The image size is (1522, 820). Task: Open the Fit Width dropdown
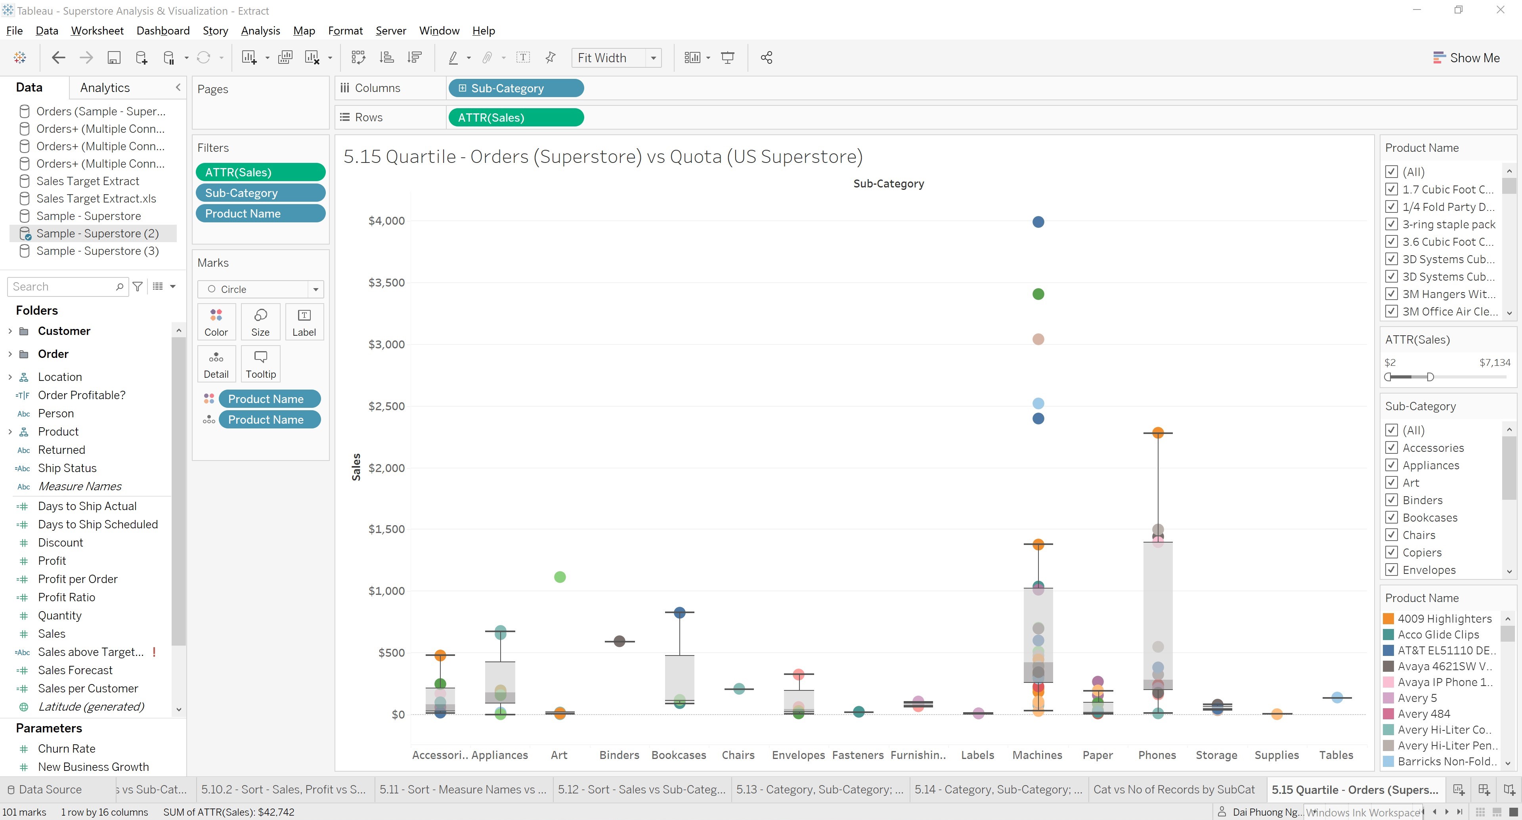pos(653,57)
